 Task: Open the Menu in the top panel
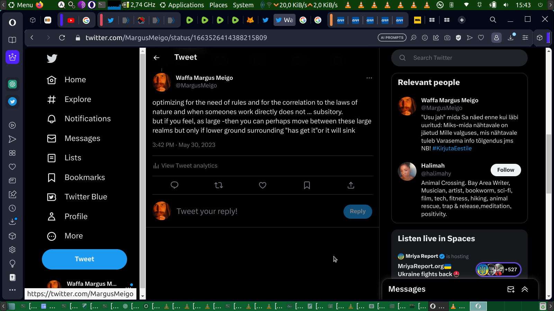click(x=21, y=5)
